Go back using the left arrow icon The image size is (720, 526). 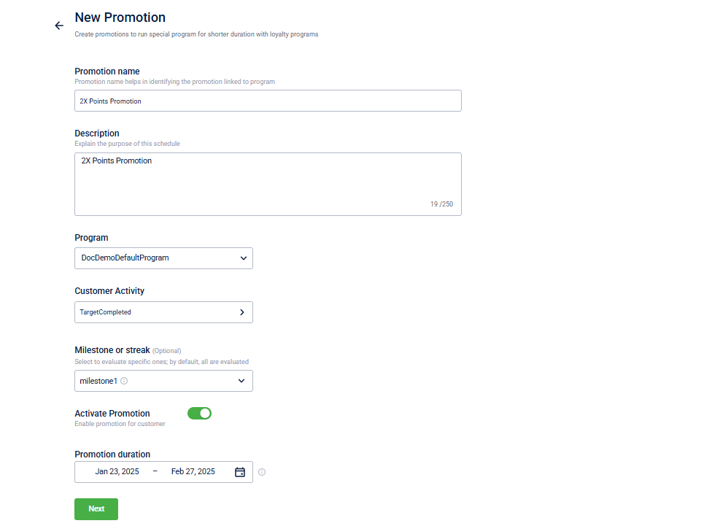(x=59, y=26)
